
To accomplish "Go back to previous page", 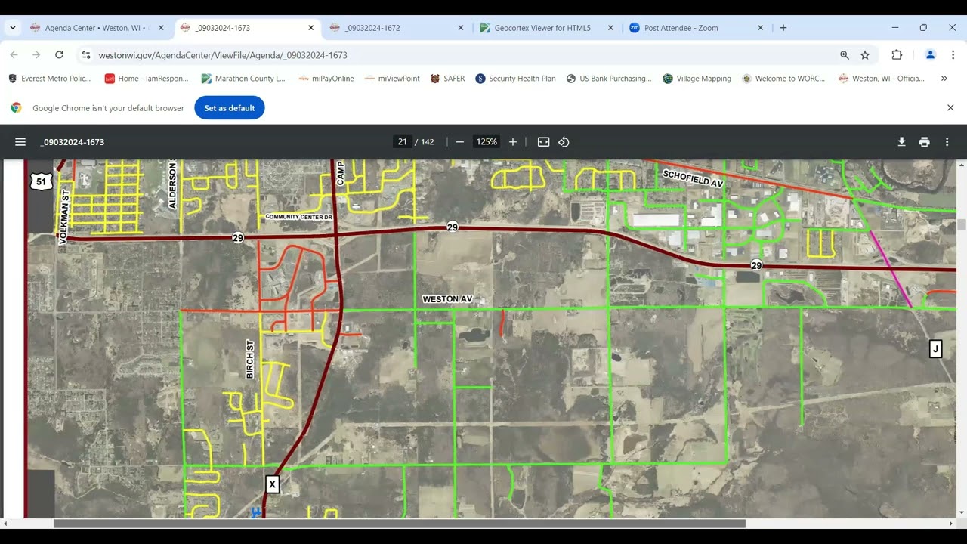I will point(14,55).
